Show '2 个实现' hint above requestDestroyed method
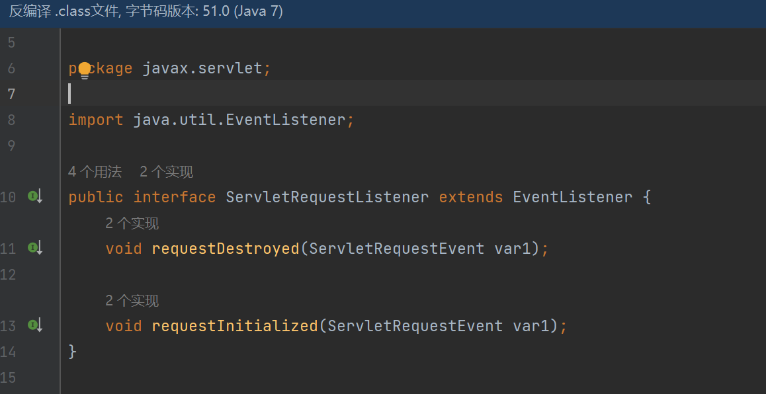The width and height of the screenshot is (766, 394). tap(132, 224)
